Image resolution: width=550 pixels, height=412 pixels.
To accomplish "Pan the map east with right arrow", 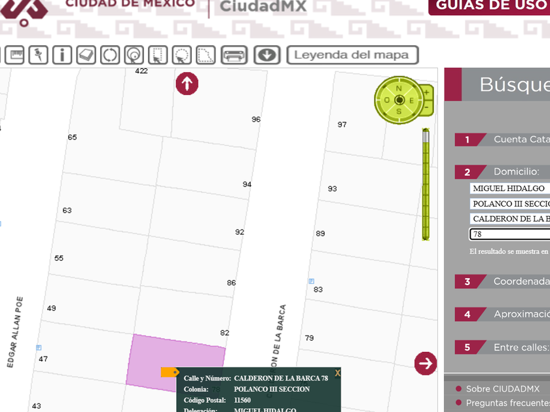I will click(426, 364).
